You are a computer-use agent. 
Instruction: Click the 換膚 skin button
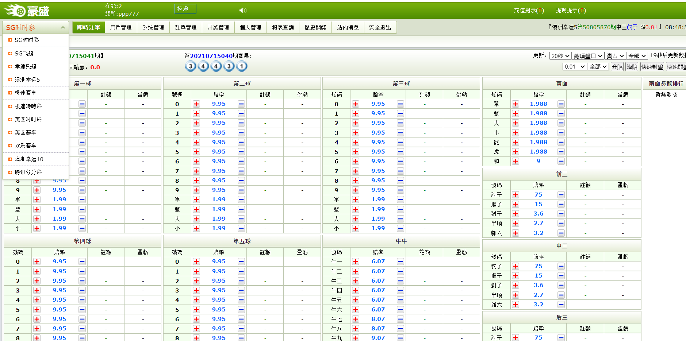pyautogui.click(x=185, y=9)
